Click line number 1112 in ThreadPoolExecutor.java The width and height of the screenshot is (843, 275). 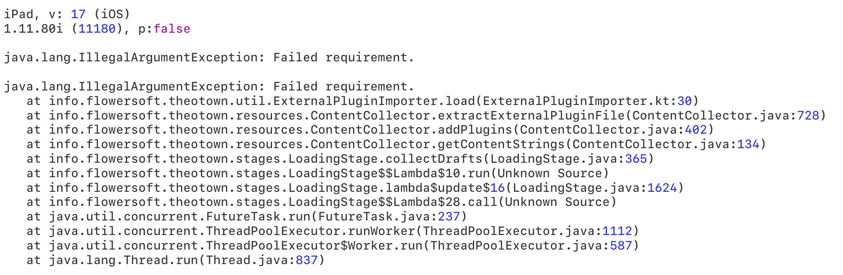coord(617,231)
